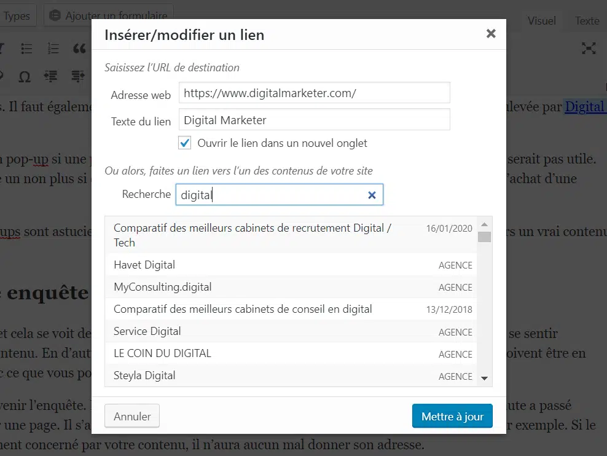Click the distraction-free fullscreen icon
607x456 pixels.
click(589, 49)
